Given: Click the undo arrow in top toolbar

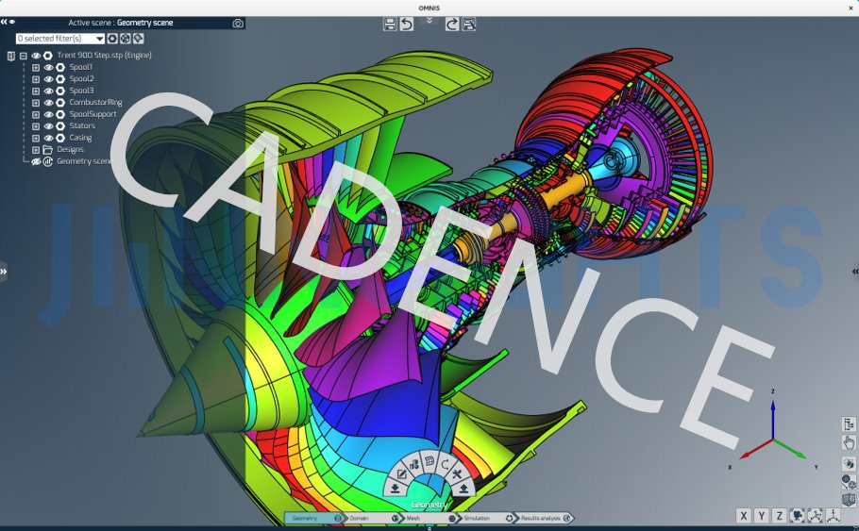Looking at the screenshot, I should [407, 24].
